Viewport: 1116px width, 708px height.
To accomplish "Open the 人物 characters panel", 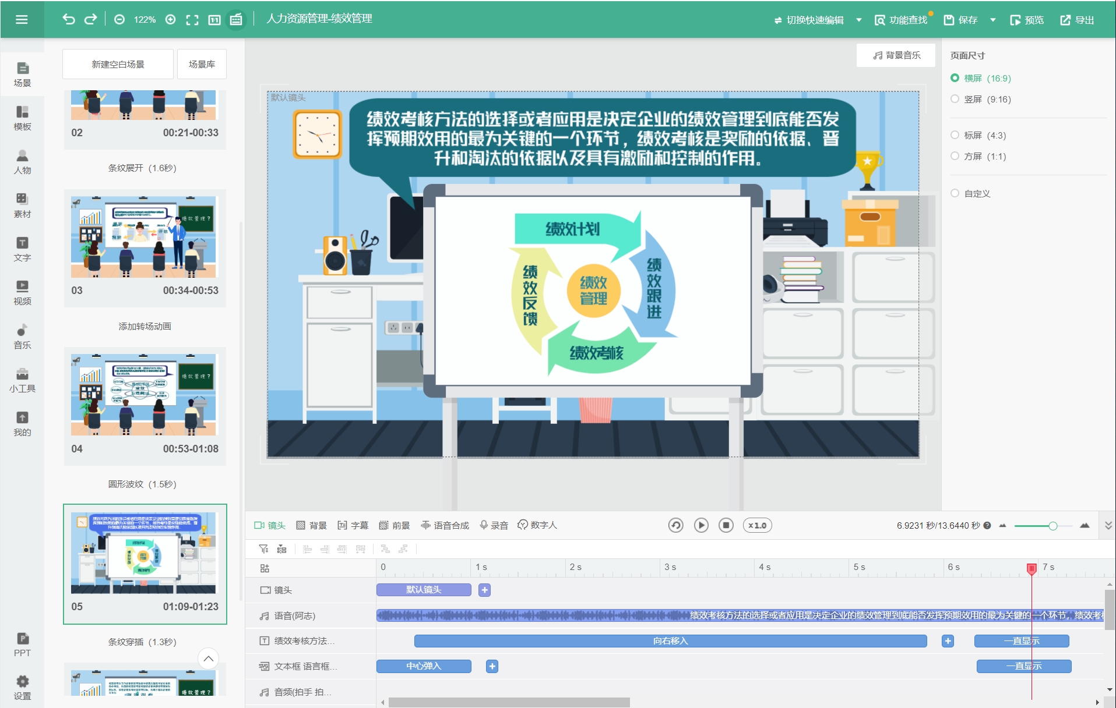I will 22,162.
